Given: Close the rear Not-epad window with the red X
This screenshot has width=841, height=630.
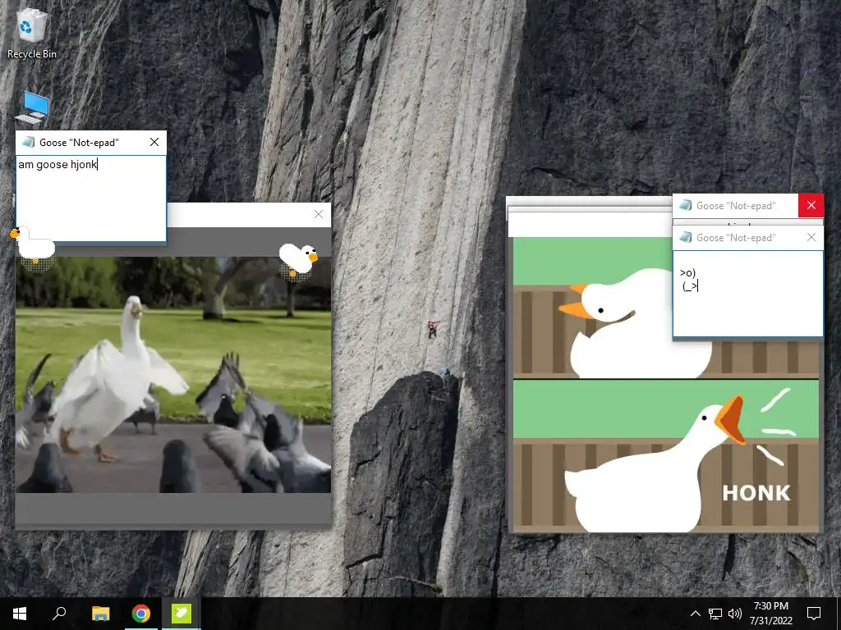Looking at the screenshot, I should pyautogui.click(x=811, y=205).
